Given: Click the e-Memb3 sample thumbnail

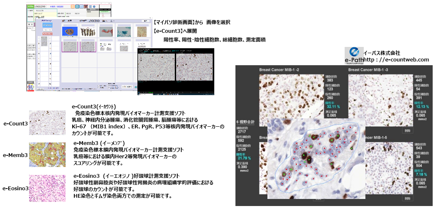Looking at the screenshot, I should point(47,155).
